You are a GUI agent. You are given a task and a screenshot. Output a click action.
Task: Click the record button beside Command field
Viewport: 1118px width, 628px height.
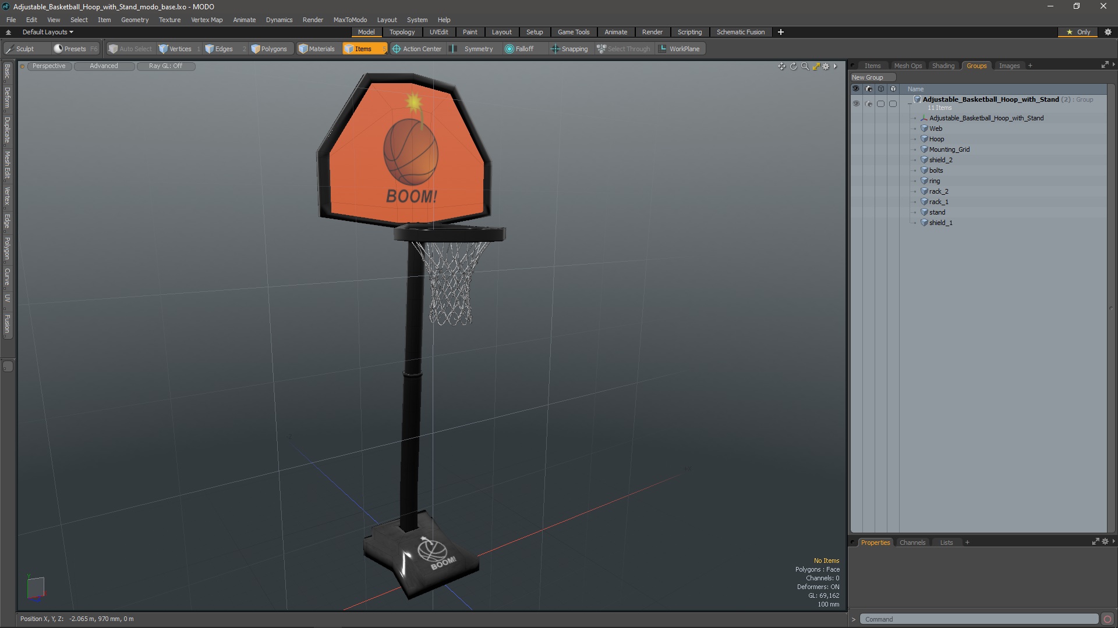click(x=1108, y=619)
